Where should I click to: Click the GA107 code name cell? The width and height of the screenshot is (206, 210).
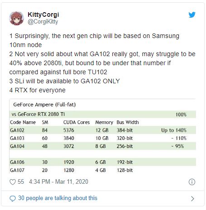point(17,170)
